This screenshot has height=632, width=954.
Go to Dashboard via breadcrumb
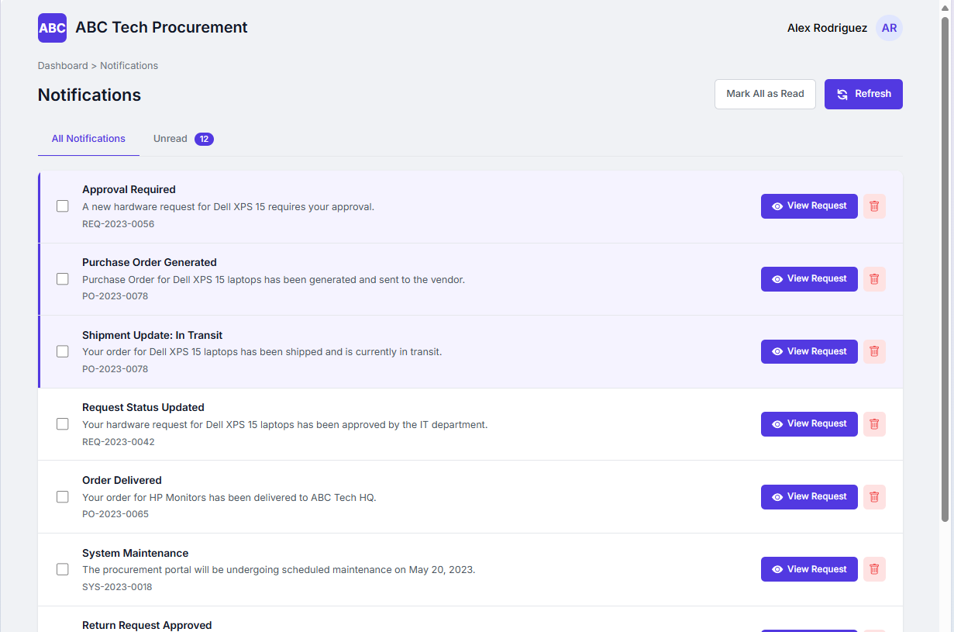[x=63, y=66]
